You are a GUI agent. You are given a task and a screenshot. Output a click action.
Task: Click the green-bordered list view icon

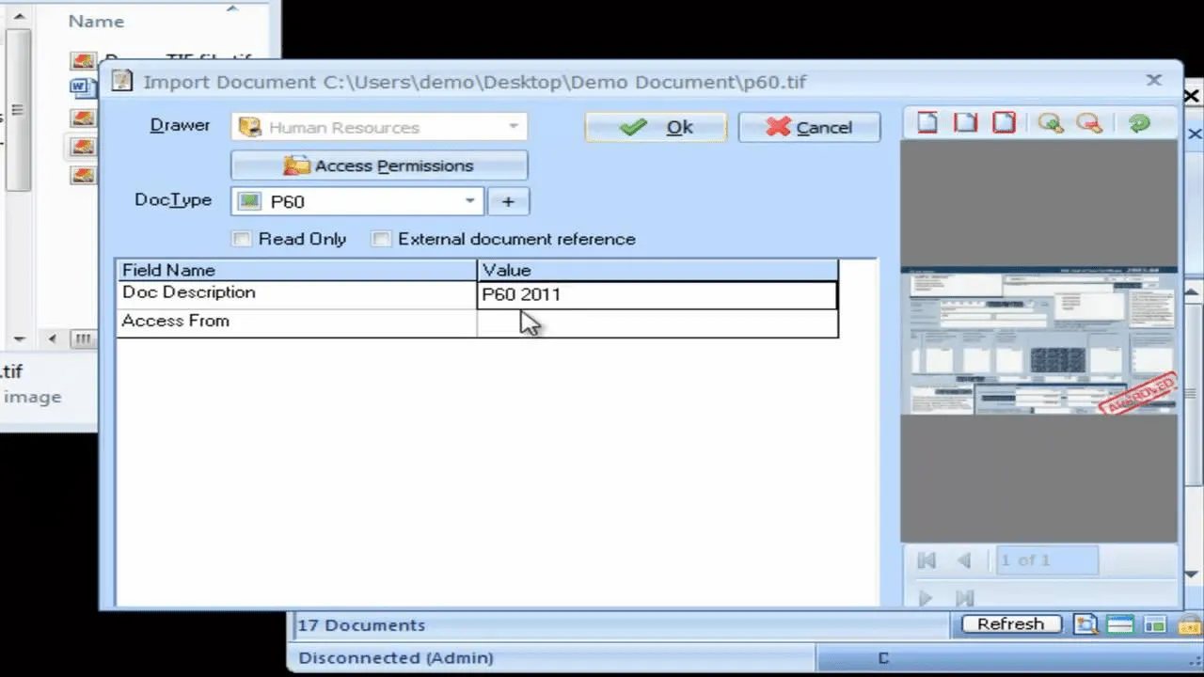click(1119, 624)
